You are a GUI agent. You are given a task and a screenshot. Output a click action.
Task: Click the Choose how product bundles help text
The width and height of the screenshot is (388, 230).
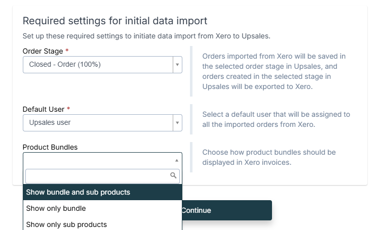click(269, 157)
